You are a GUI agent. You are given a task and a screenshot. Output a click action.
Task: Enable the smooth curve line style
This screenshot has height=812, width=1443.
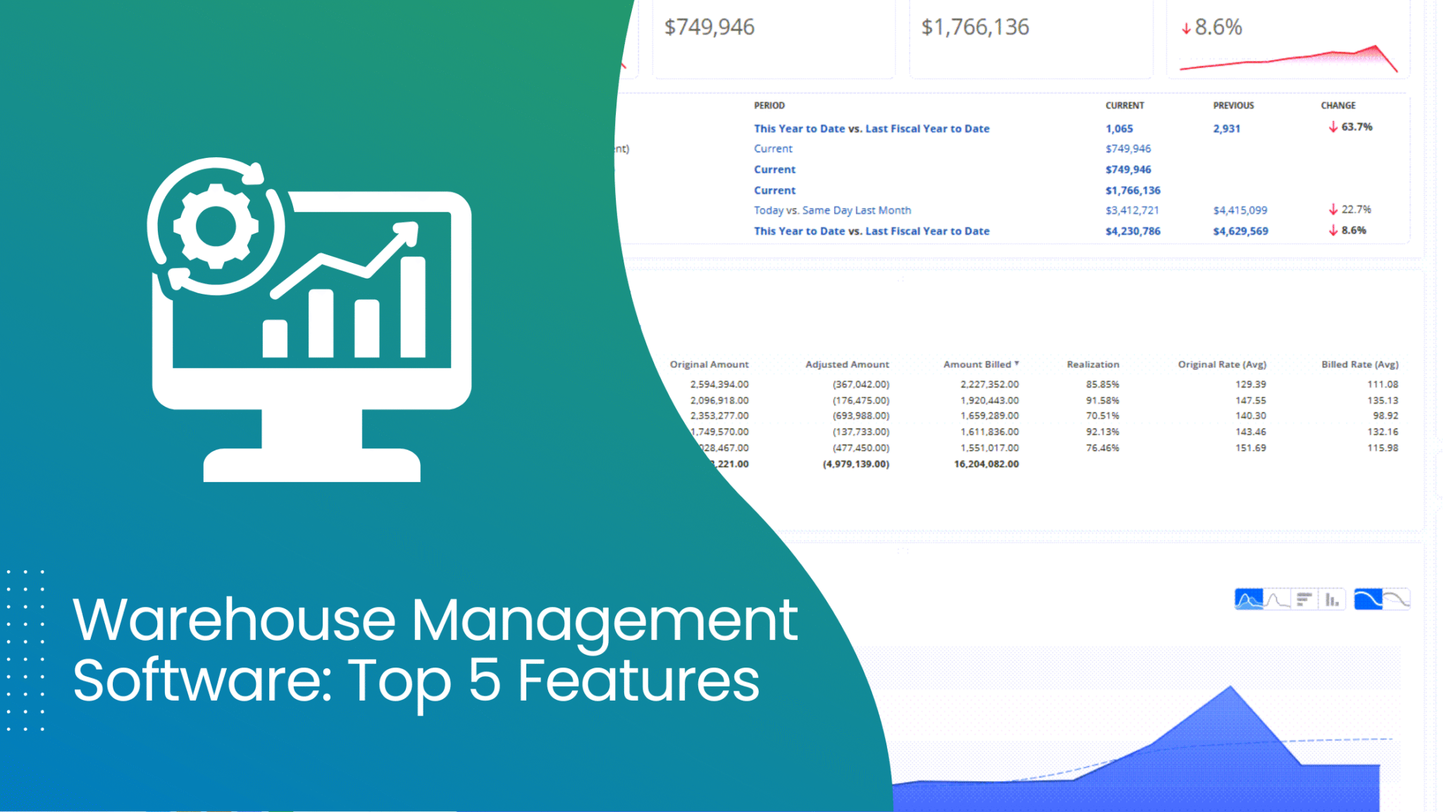1368,600
